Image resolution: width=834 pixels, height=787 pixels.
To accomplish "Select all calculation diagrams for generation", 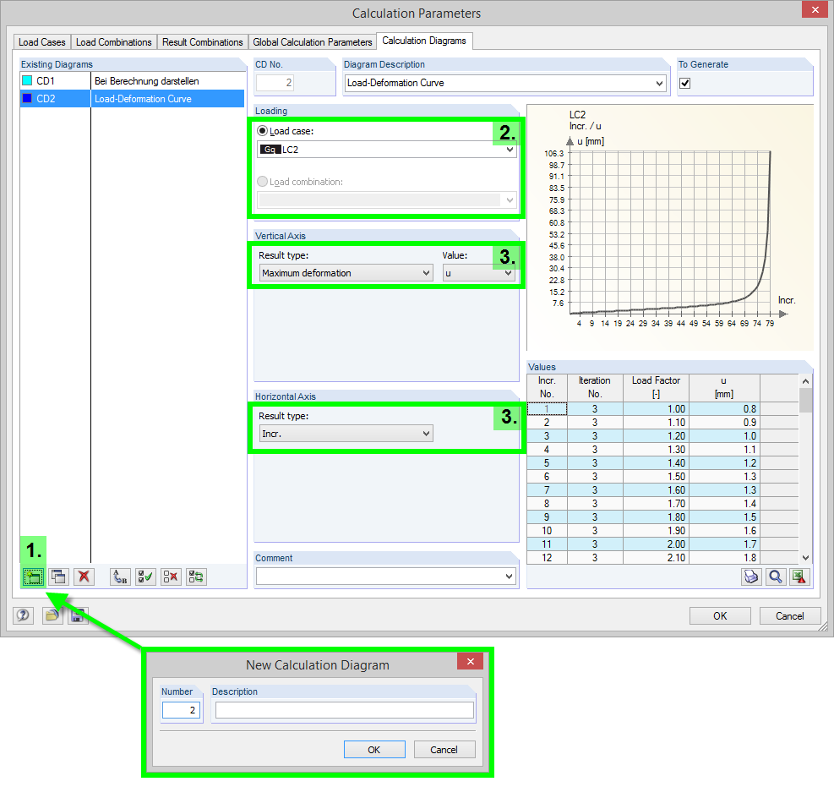I will 144,577.
